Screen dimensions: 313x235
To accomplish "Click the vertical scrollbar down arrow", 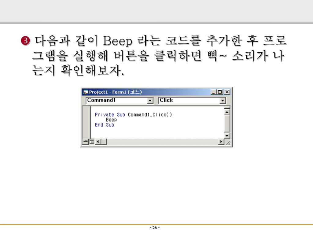I will [227, 136].
